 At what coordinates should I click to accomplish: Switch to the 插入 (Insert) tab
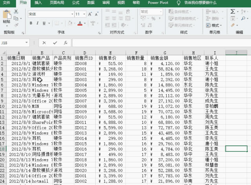coord(38,3)
